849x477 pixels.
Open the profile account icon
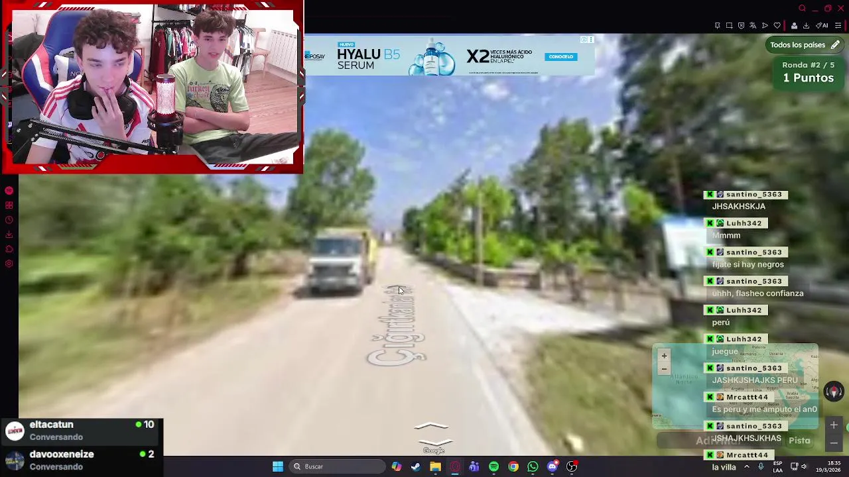point(794,26)
